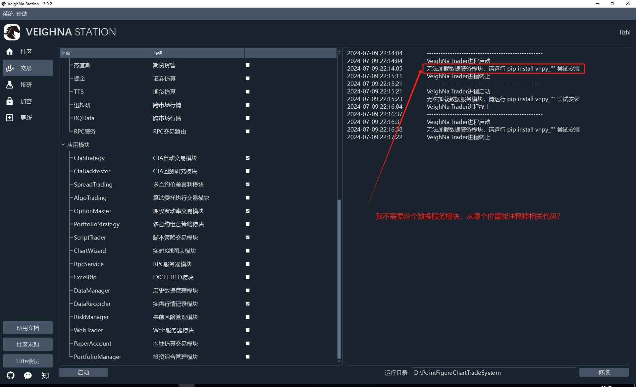
Task: Click the module list vertical scrollbar
Action: coord(339,279)
